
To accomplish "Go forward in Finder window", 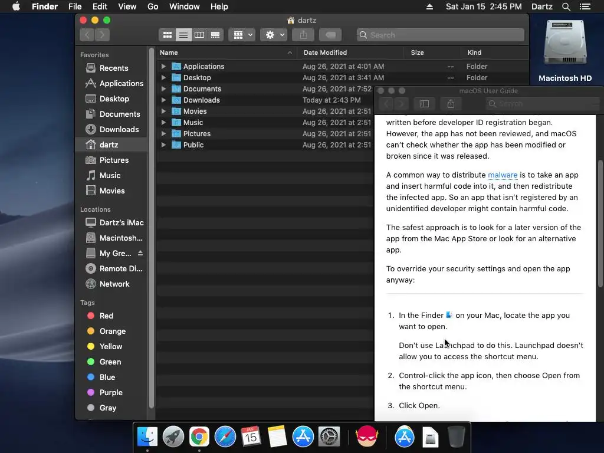I will [x=102, y=35].
